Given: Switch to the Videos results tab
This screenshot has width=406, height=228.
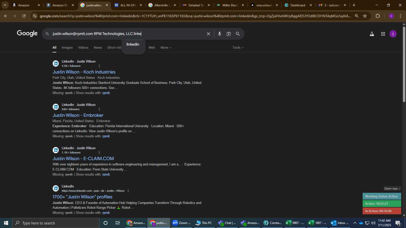Looking at the screenshot, I should click(83, 48).
